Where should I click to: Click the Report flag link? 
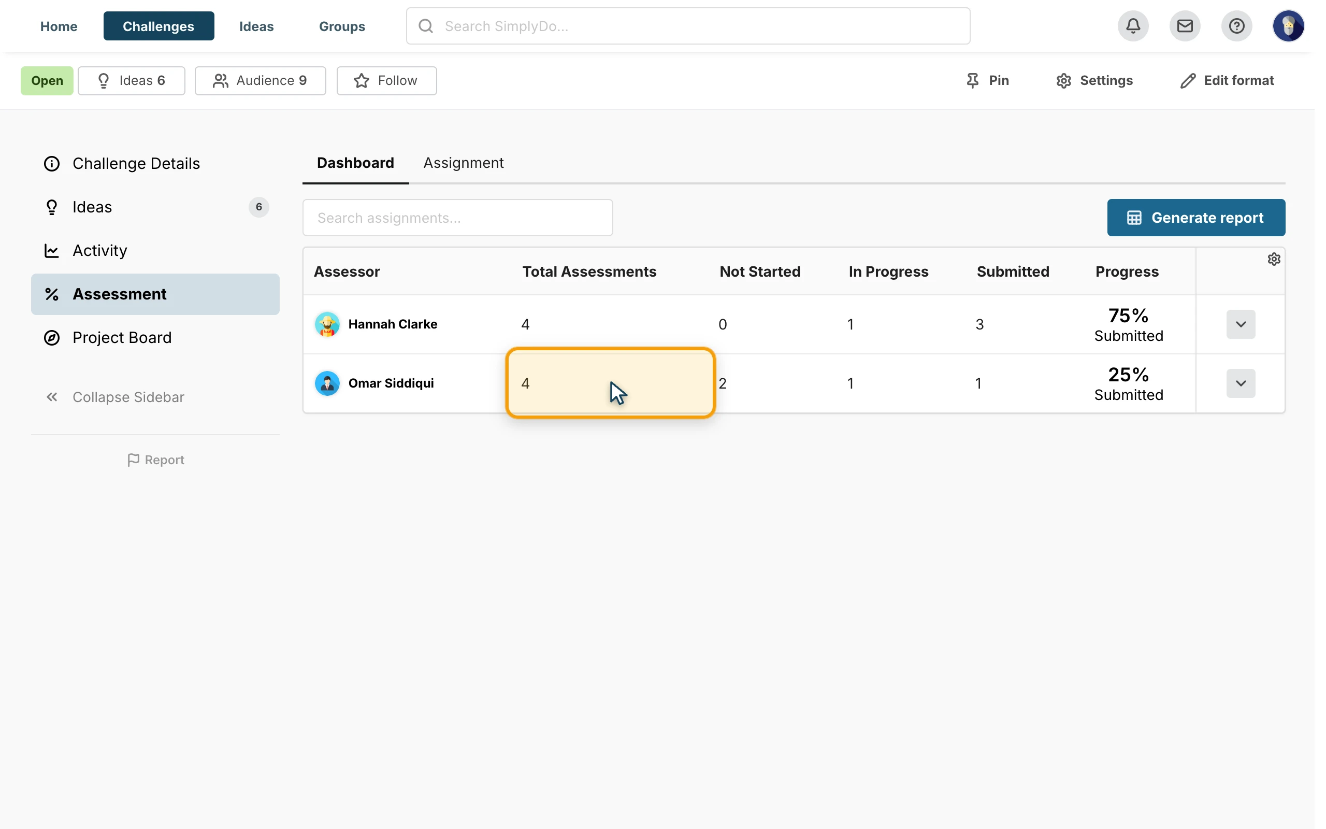point(155,460)
